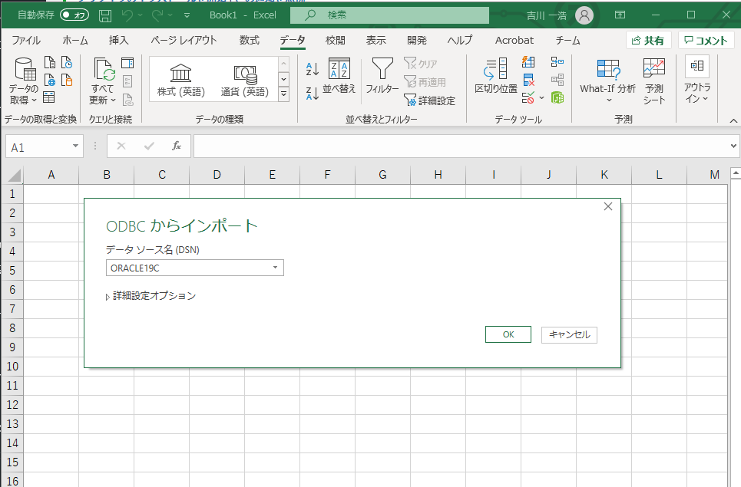Toggle the AutoSave (自動保存) switch
Screen dimensions: 741x487
(74, 15)
